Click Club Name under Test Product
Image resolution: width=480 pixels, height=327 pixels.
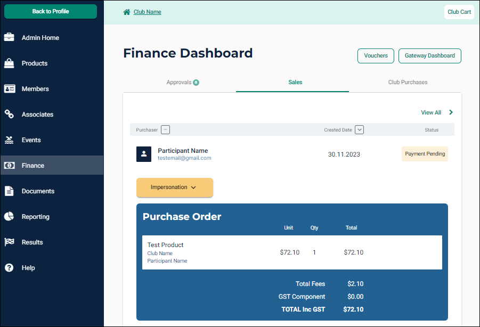point(160,254)
